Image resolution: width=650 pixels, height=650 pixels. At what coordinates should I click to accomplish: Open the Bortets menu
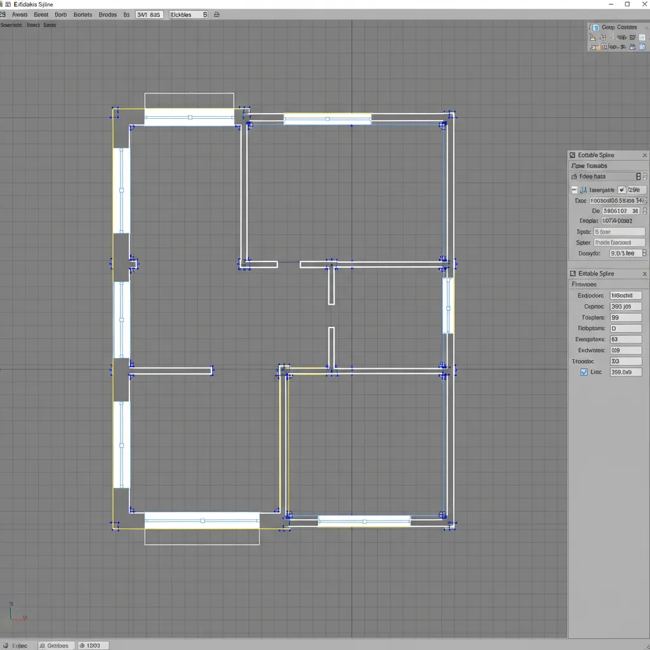(x=83, y=14)
